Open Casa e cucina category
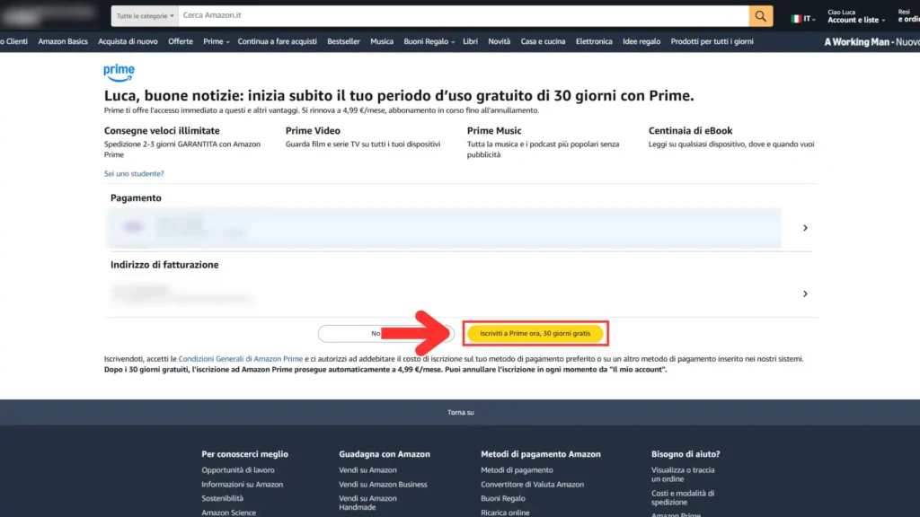Image resolution: width=920 pixels, height=517 pixels. coord(543,41)
